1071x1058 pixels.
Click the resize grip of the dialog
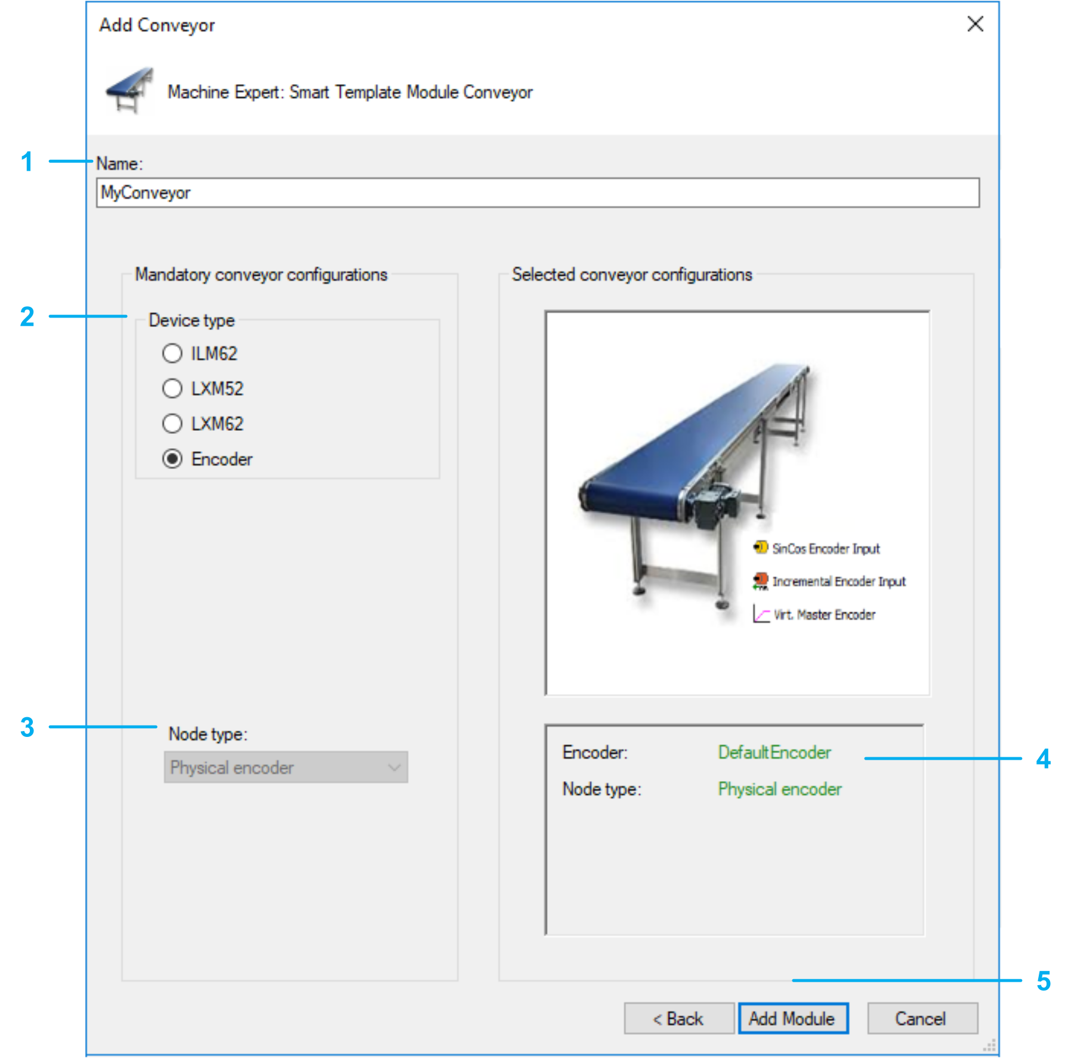click(x=989, y=1045)
